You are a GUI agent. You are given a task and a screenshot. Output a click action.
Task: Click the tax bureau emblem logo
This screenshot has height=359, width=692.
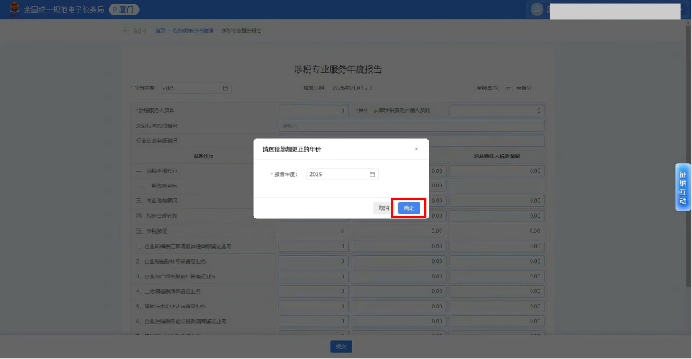pos(15,9)
